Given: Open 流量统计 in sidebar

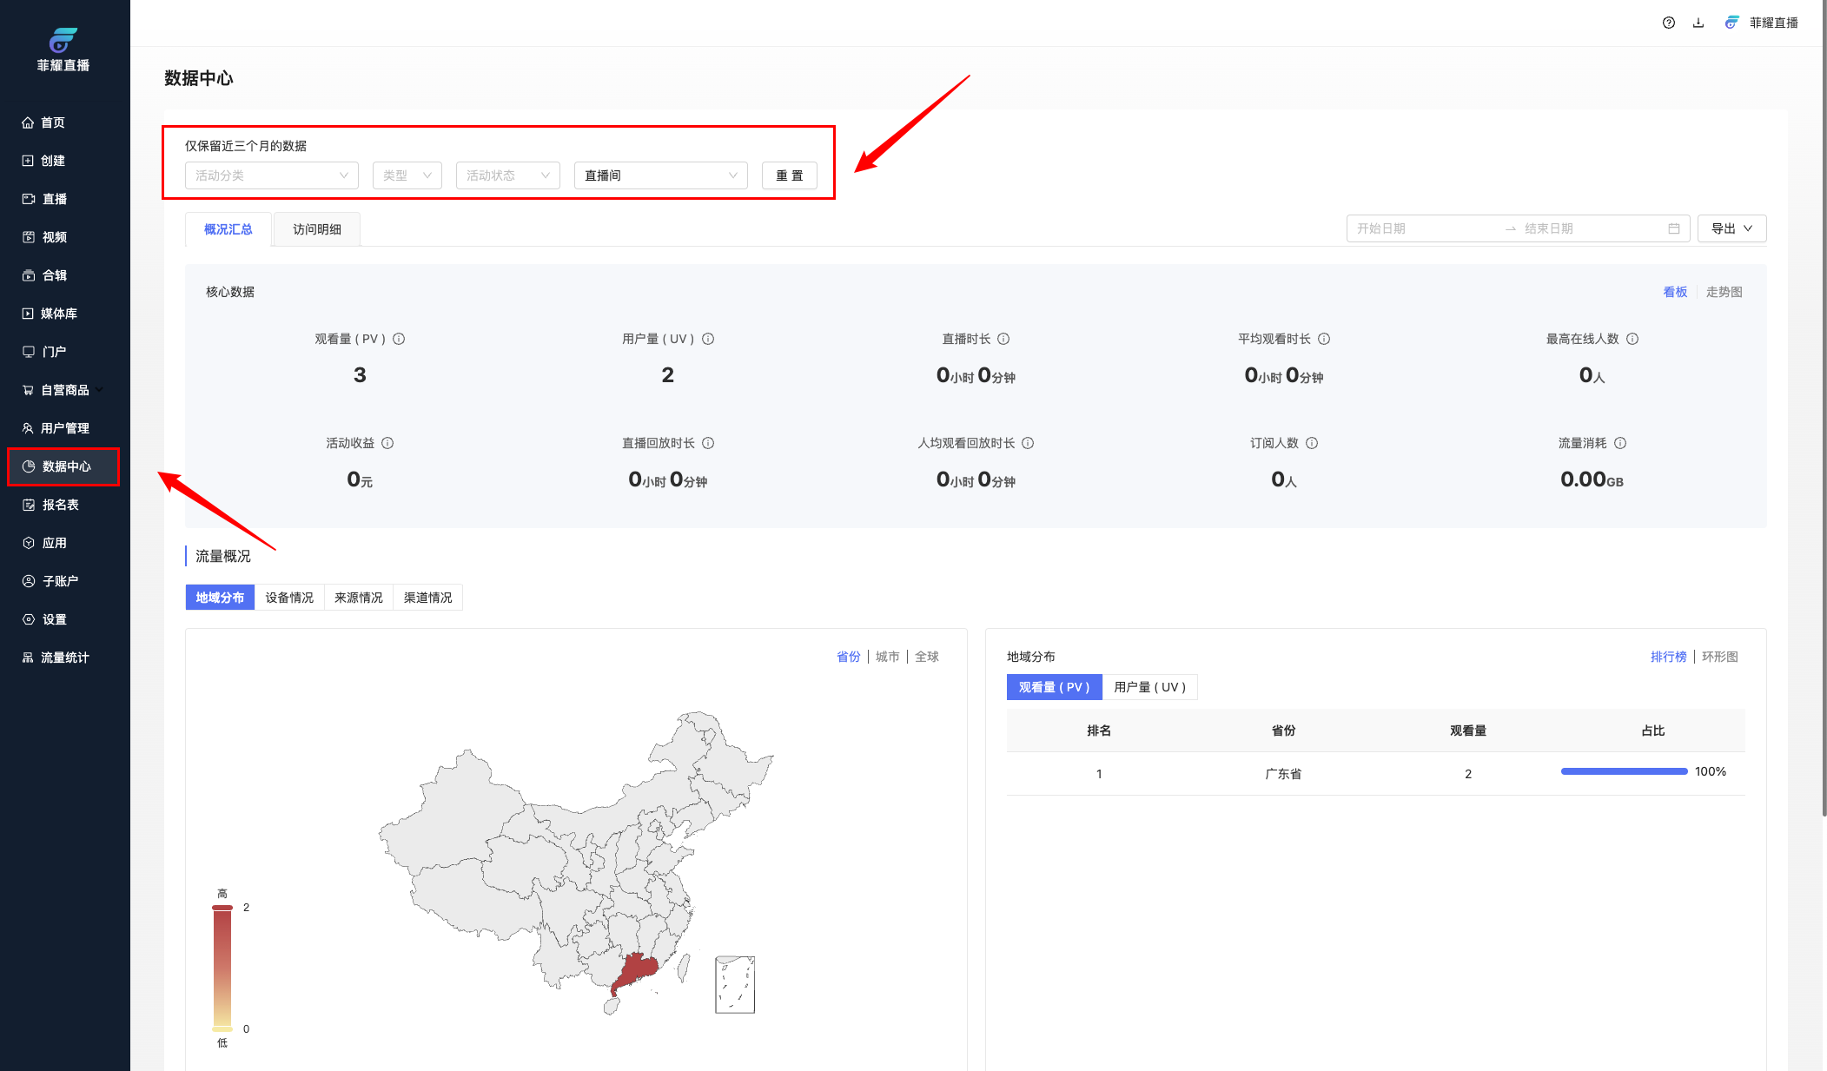Looking at the screenshot, I should pyautogui.click(x=64, y=658).
